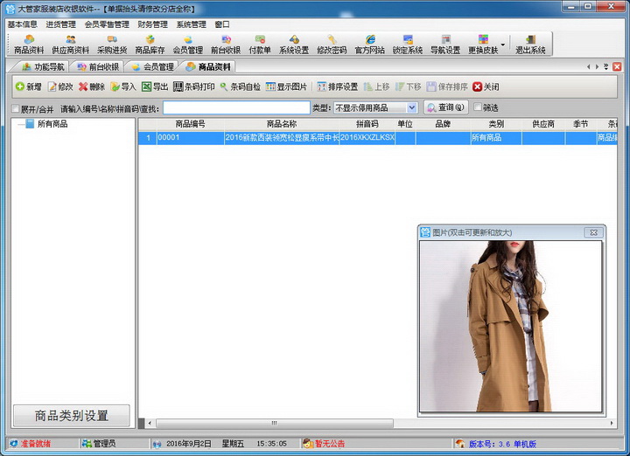This screenshot has width=630, height=456.
Task: Open 商品资料 in the main toolbar
Action: click(29, 45)
